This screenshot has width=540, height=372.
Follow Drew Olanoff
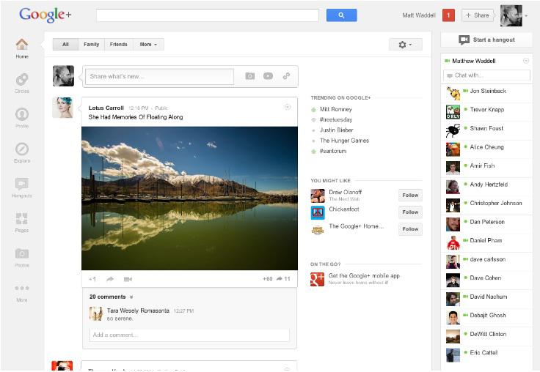tap(410, 196)
